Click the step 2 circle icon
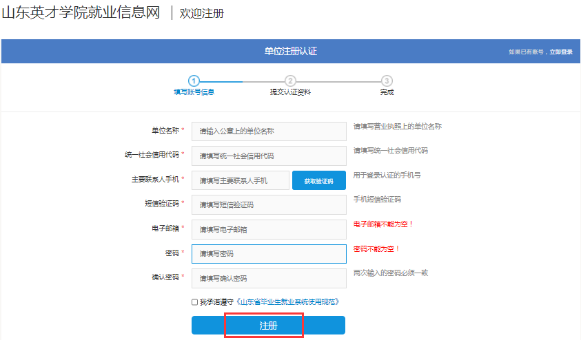This screenshot has height=340, width=581. point(290,81)
